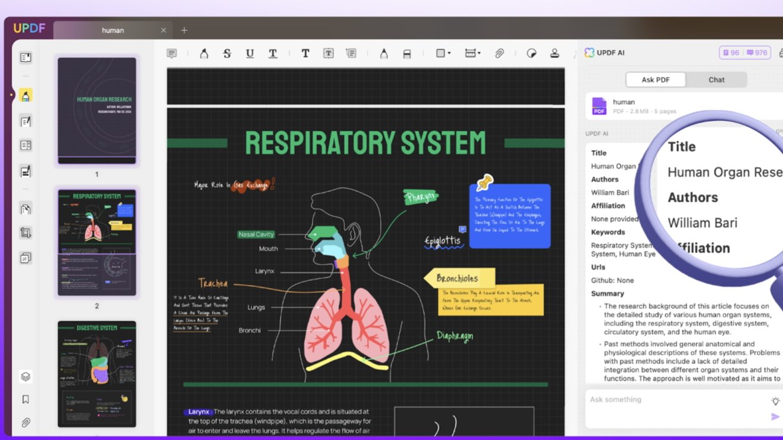Click the lightbulb prompt suggestions icon
Viewport: 783px width, 440px height.
click(x=776, y=401)
